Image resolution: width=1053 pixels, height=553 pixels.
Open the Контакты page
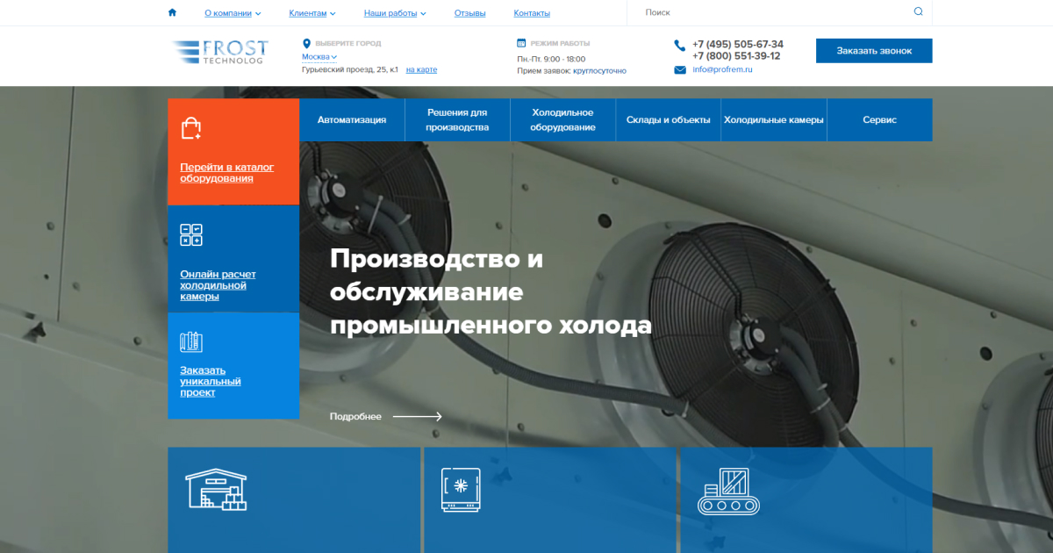click(x=532, y=13)
